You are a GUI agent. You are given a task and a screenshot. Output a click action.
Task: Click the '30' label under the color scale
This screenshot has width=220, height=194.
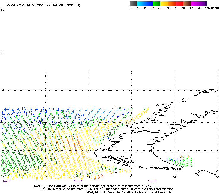pos(175,8)
